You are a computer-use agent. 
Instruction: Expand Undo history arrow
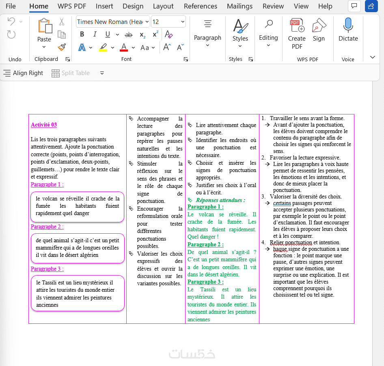click(21, 22)
